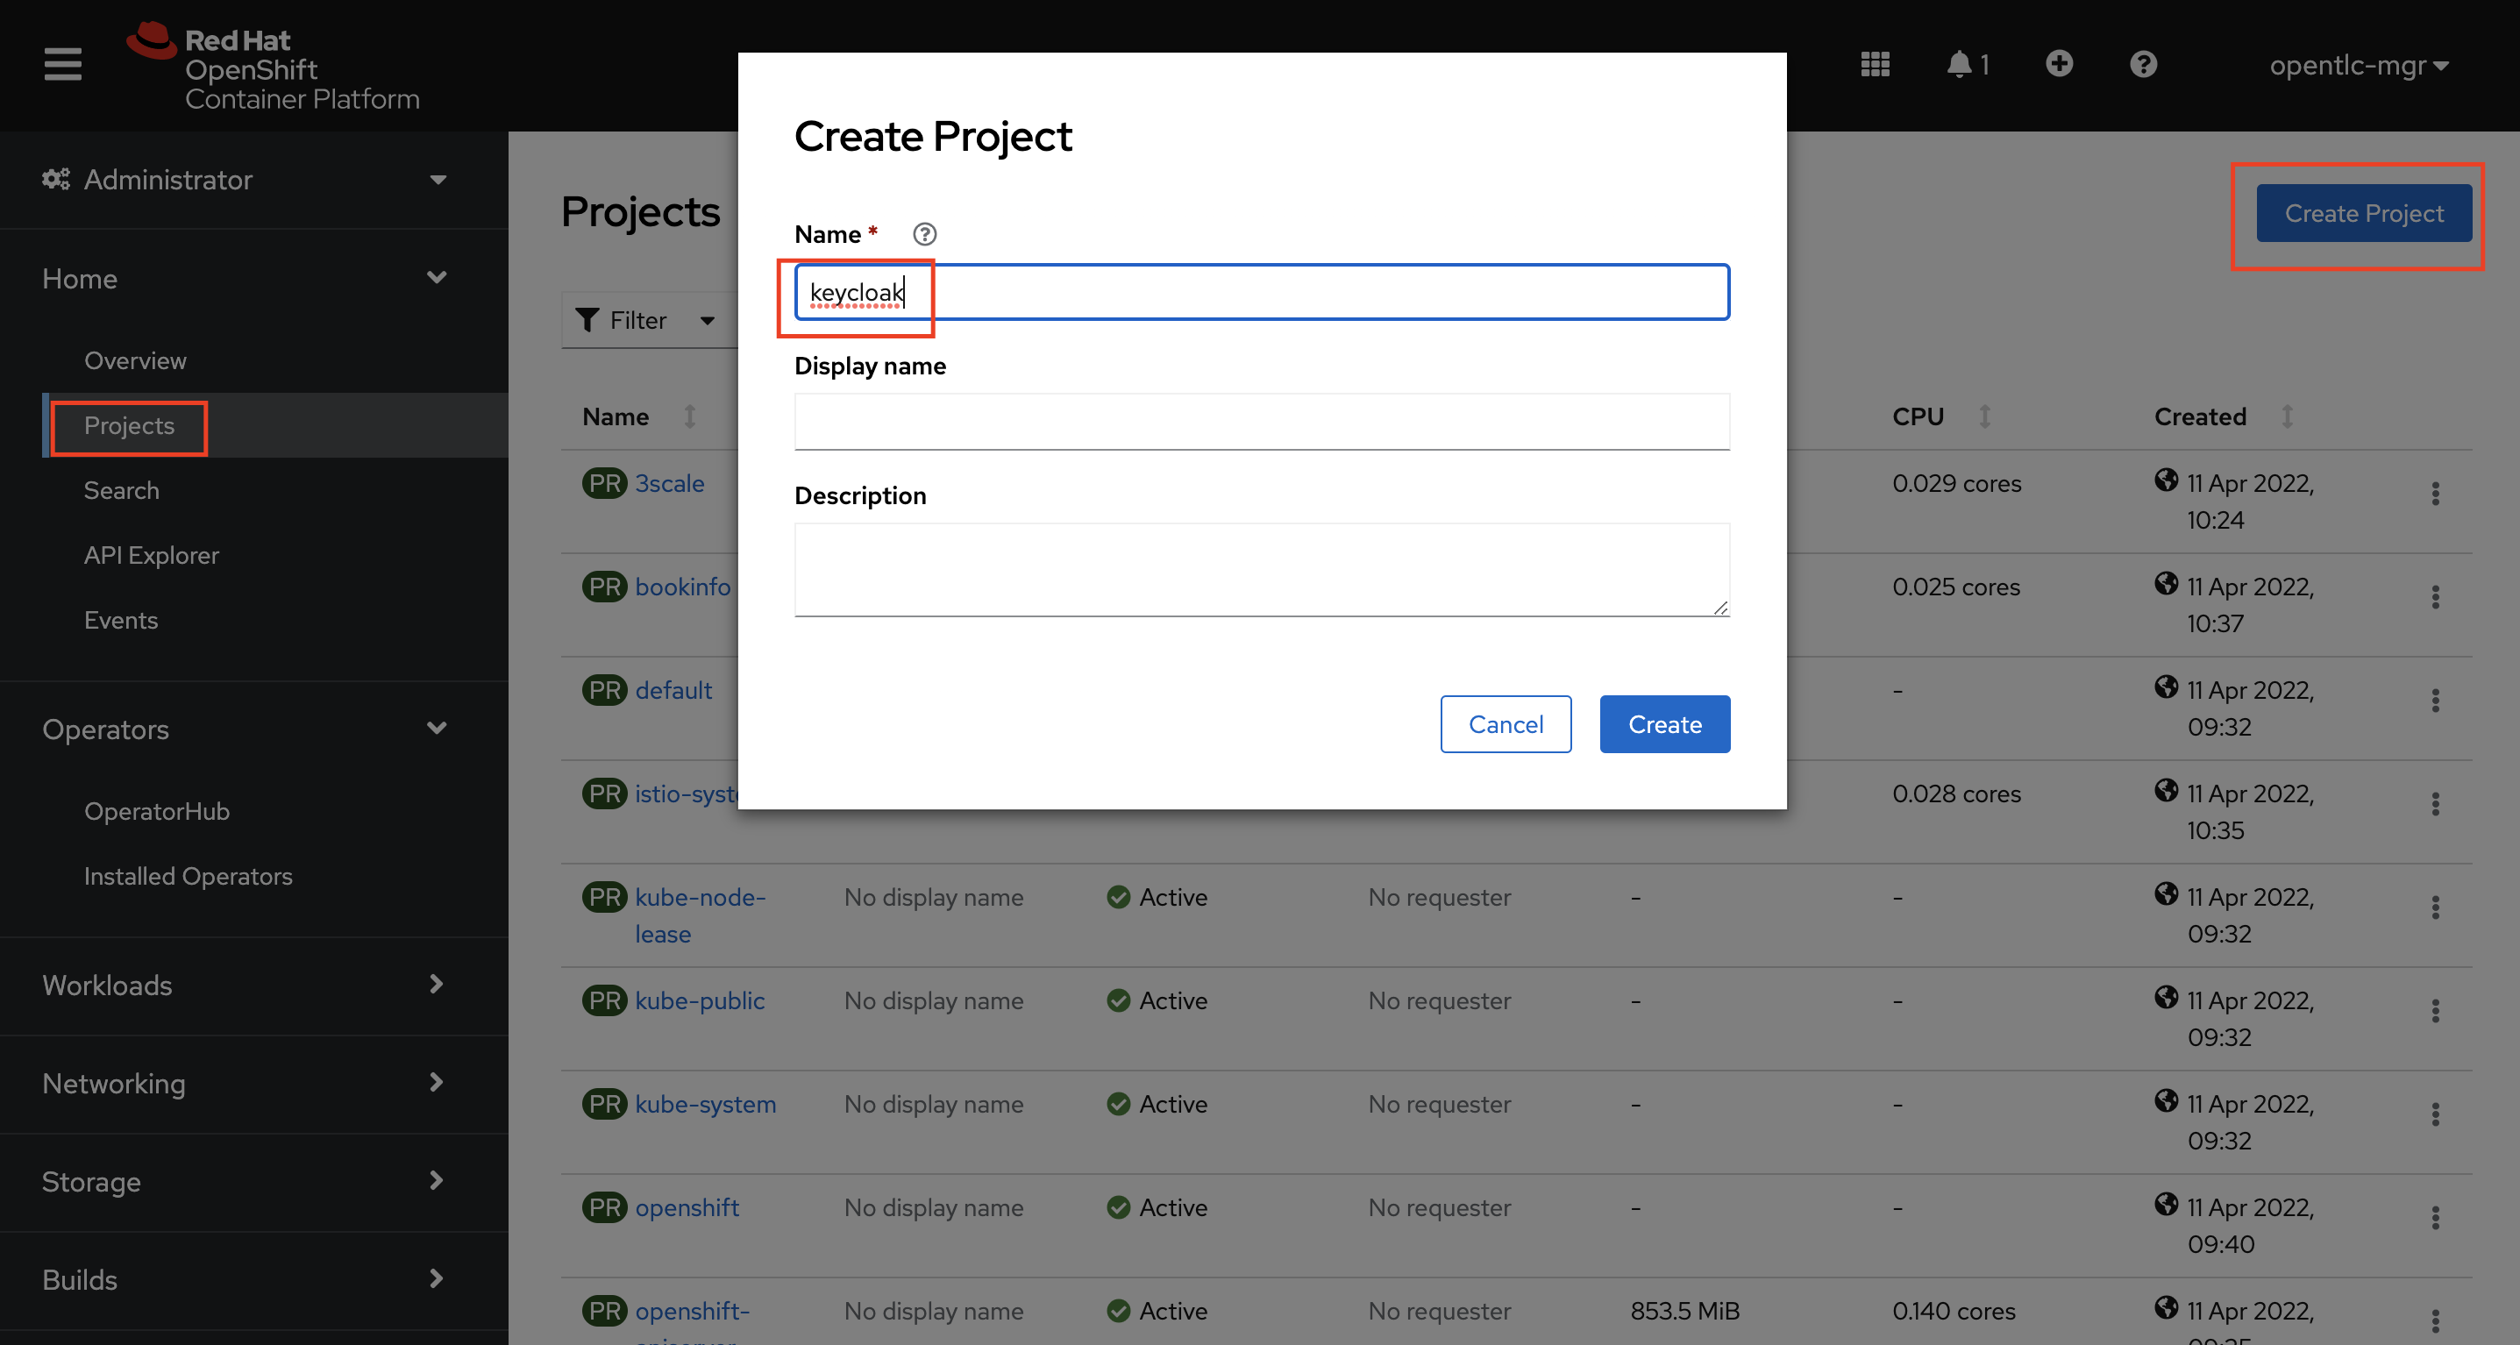Viewport: 2520px width, 1345px height.
Task: Toggle the hamburger navigation menu
Action: 62,65
